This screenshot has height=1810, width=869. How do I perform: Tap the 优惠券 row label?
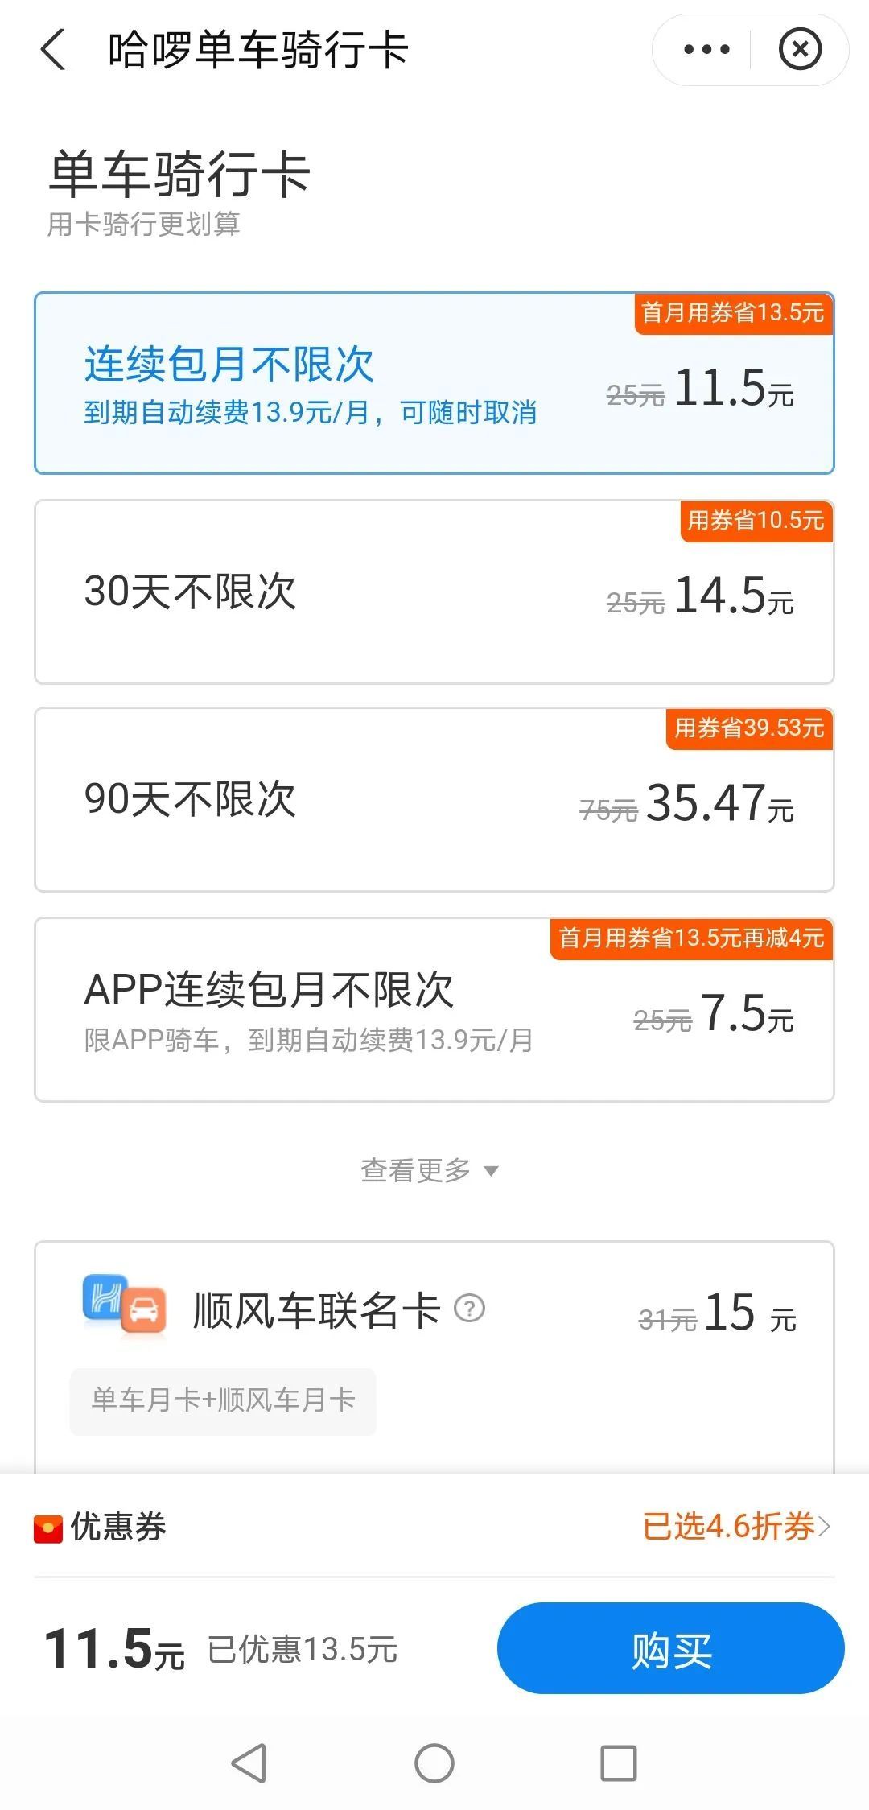click(x=118, y=1527)
